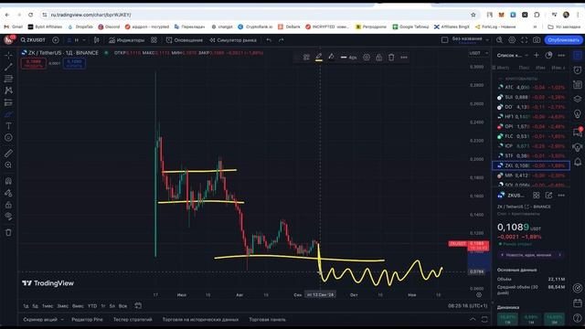
Task: Open chart settings gear in top bar
Action: [x=512, y=40]
